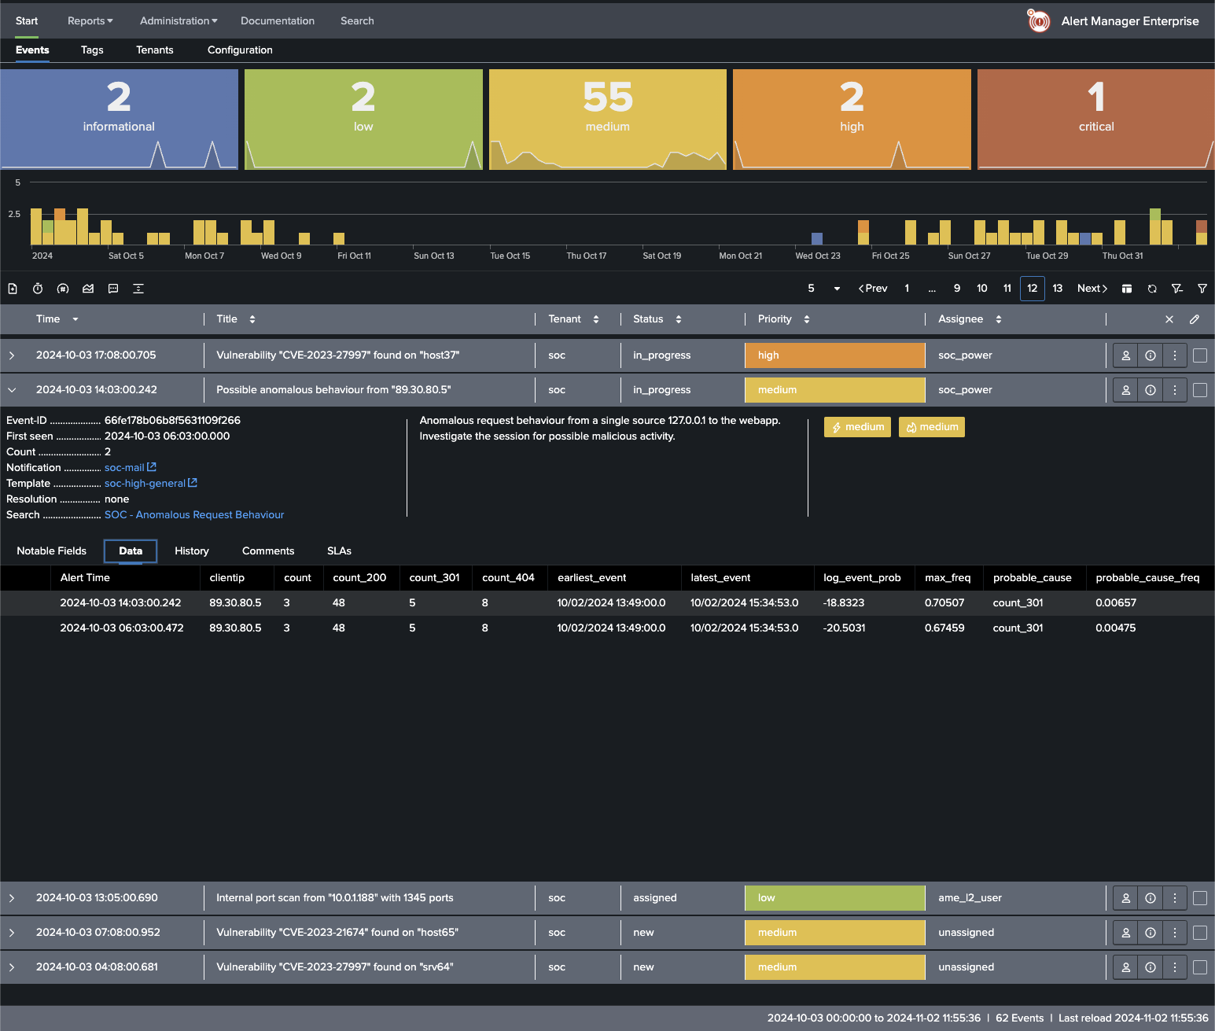
Task: Open the export document icon on the toolbar
Action: (13, 289)
